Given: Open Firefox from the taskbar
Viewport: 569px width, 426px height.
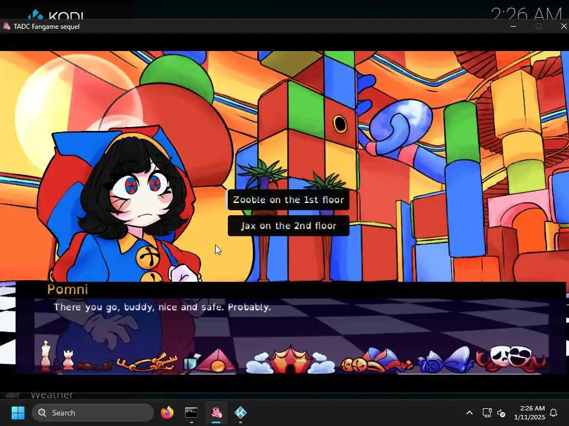Looking at the screenshot, I should point(167,413).
